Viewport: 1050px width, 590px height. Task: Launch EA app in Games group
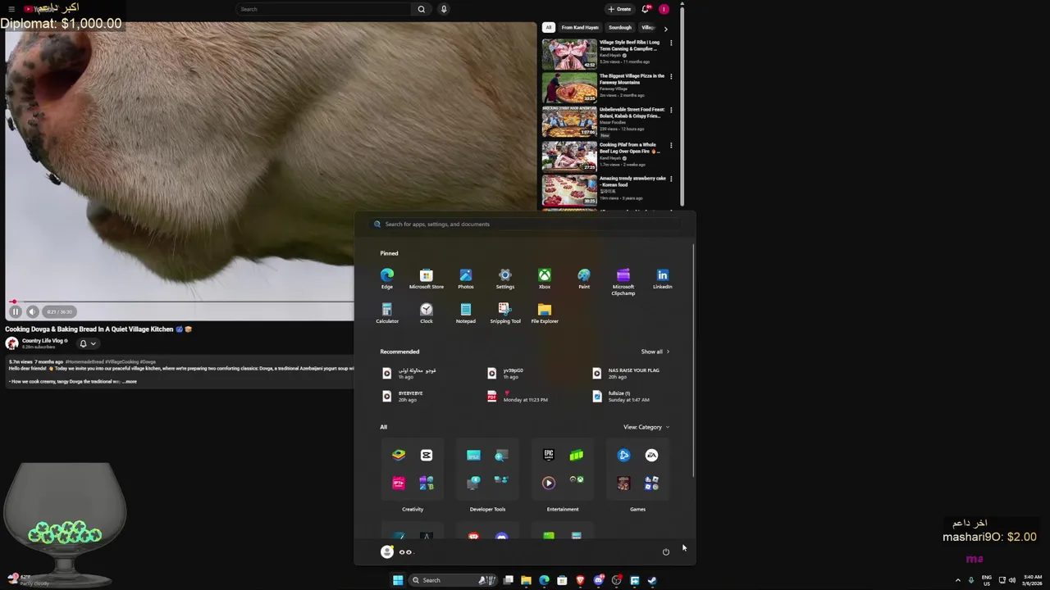point(651,455)
